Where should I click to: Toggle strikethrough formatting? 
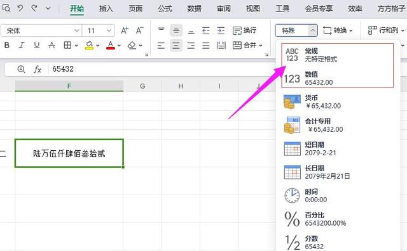pyautogui.click(x=52, y=46)
